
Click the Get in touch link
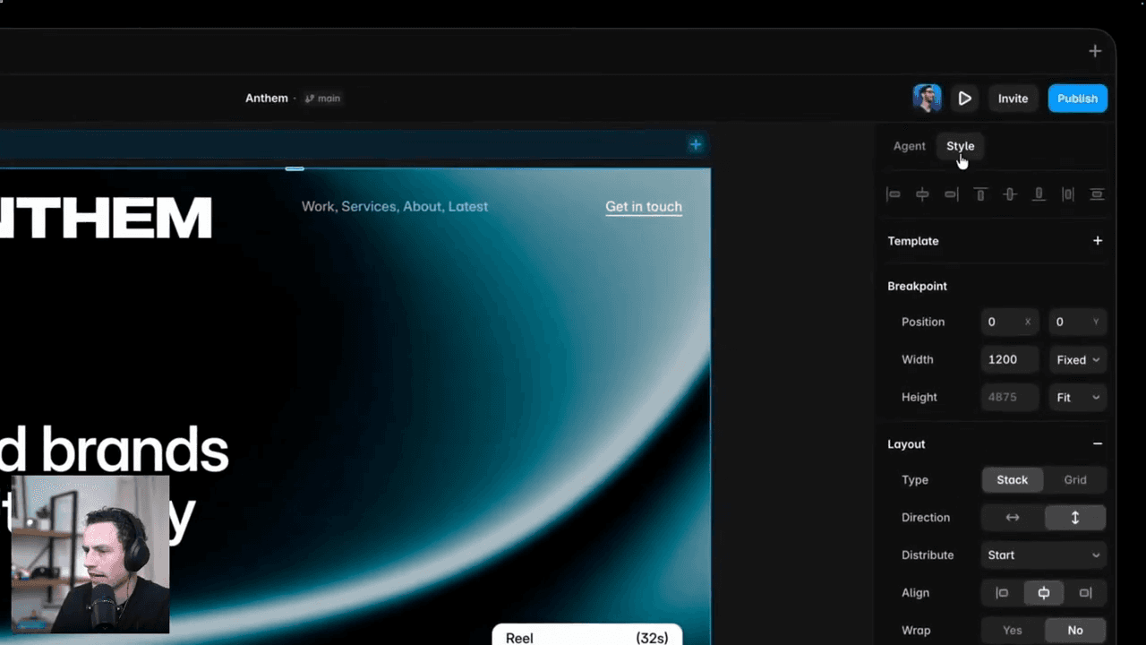(x=644, y=207)
